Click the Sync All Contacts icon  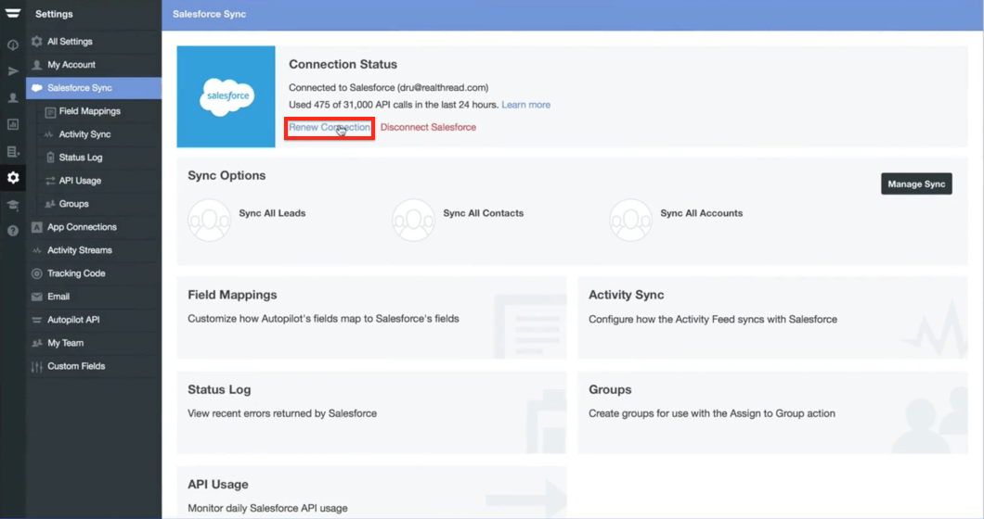(x=413, y=220)
